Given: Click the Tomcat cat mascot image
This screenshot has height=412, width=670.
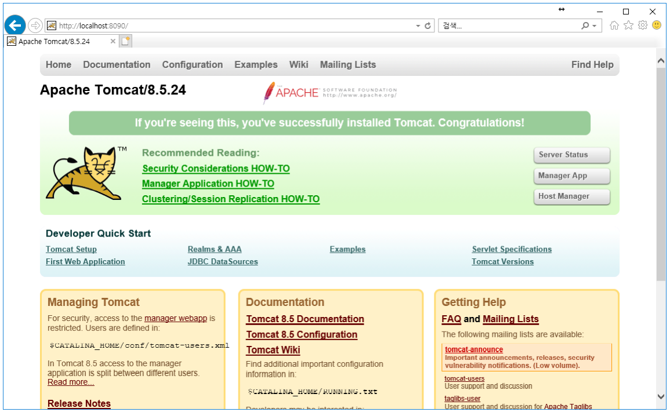Looking at the screenshot, I should click(85, 173).
